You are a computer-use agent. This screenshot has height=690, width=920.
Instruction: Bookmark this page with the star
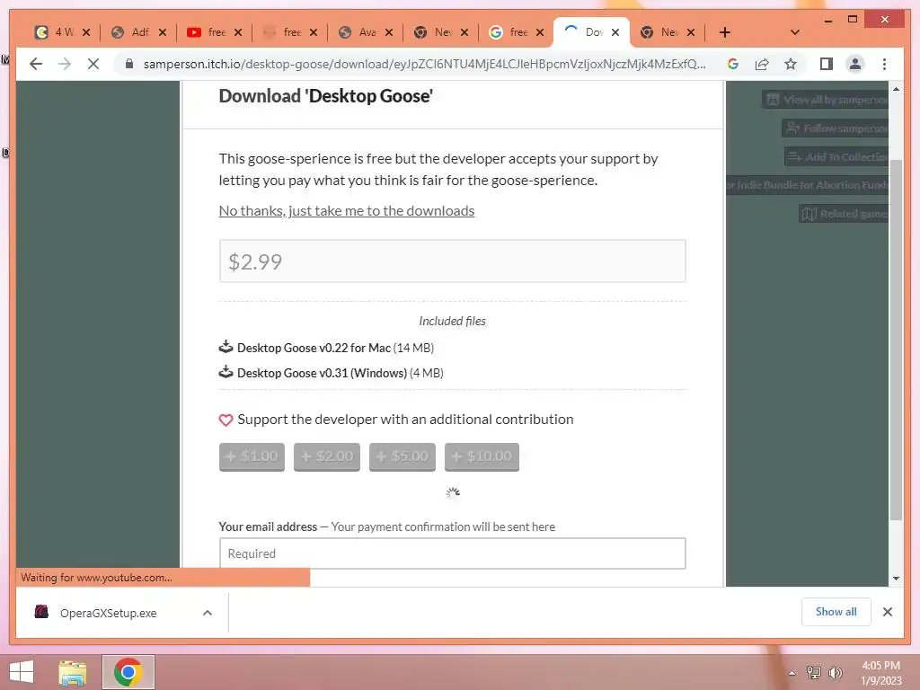[x=791, y=64]
